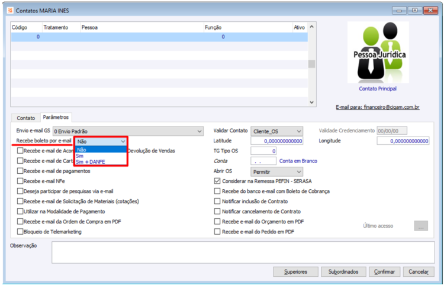Click the Último acesso ellipsis button
Image resolution: width=444 pixels, height=285 pixels.
[421, 226]
